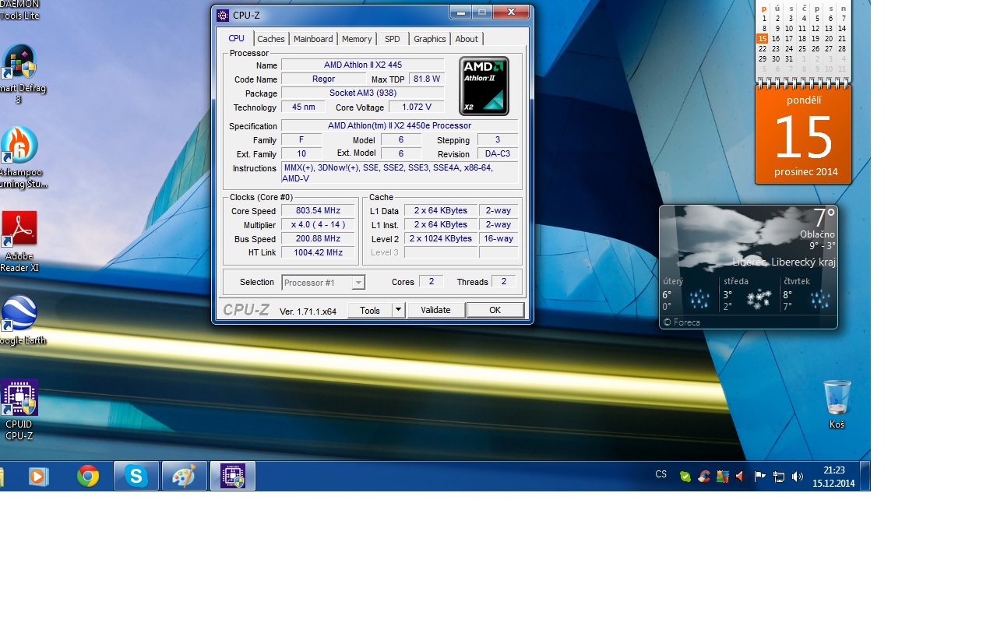Open the DAEMON Tools Lite desktop shortcut
997x623 pixels.
[x=19, y=10]
